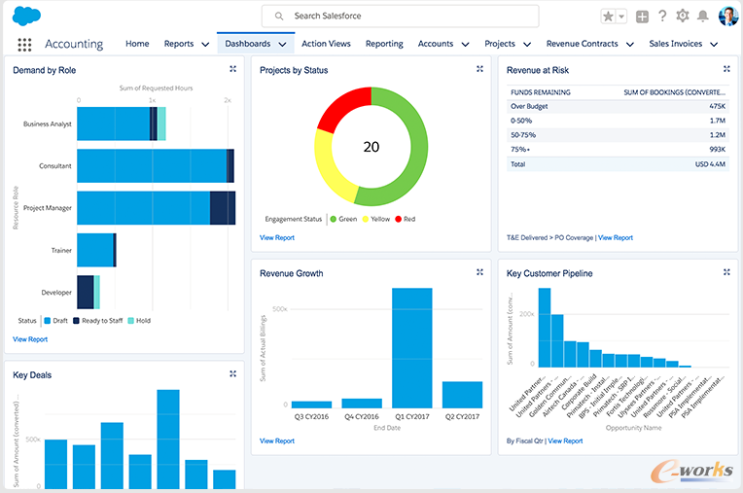Click the Ready to Staff legend swatch
743x493 pixels.
pyautogui.click(x=76, y=321)
